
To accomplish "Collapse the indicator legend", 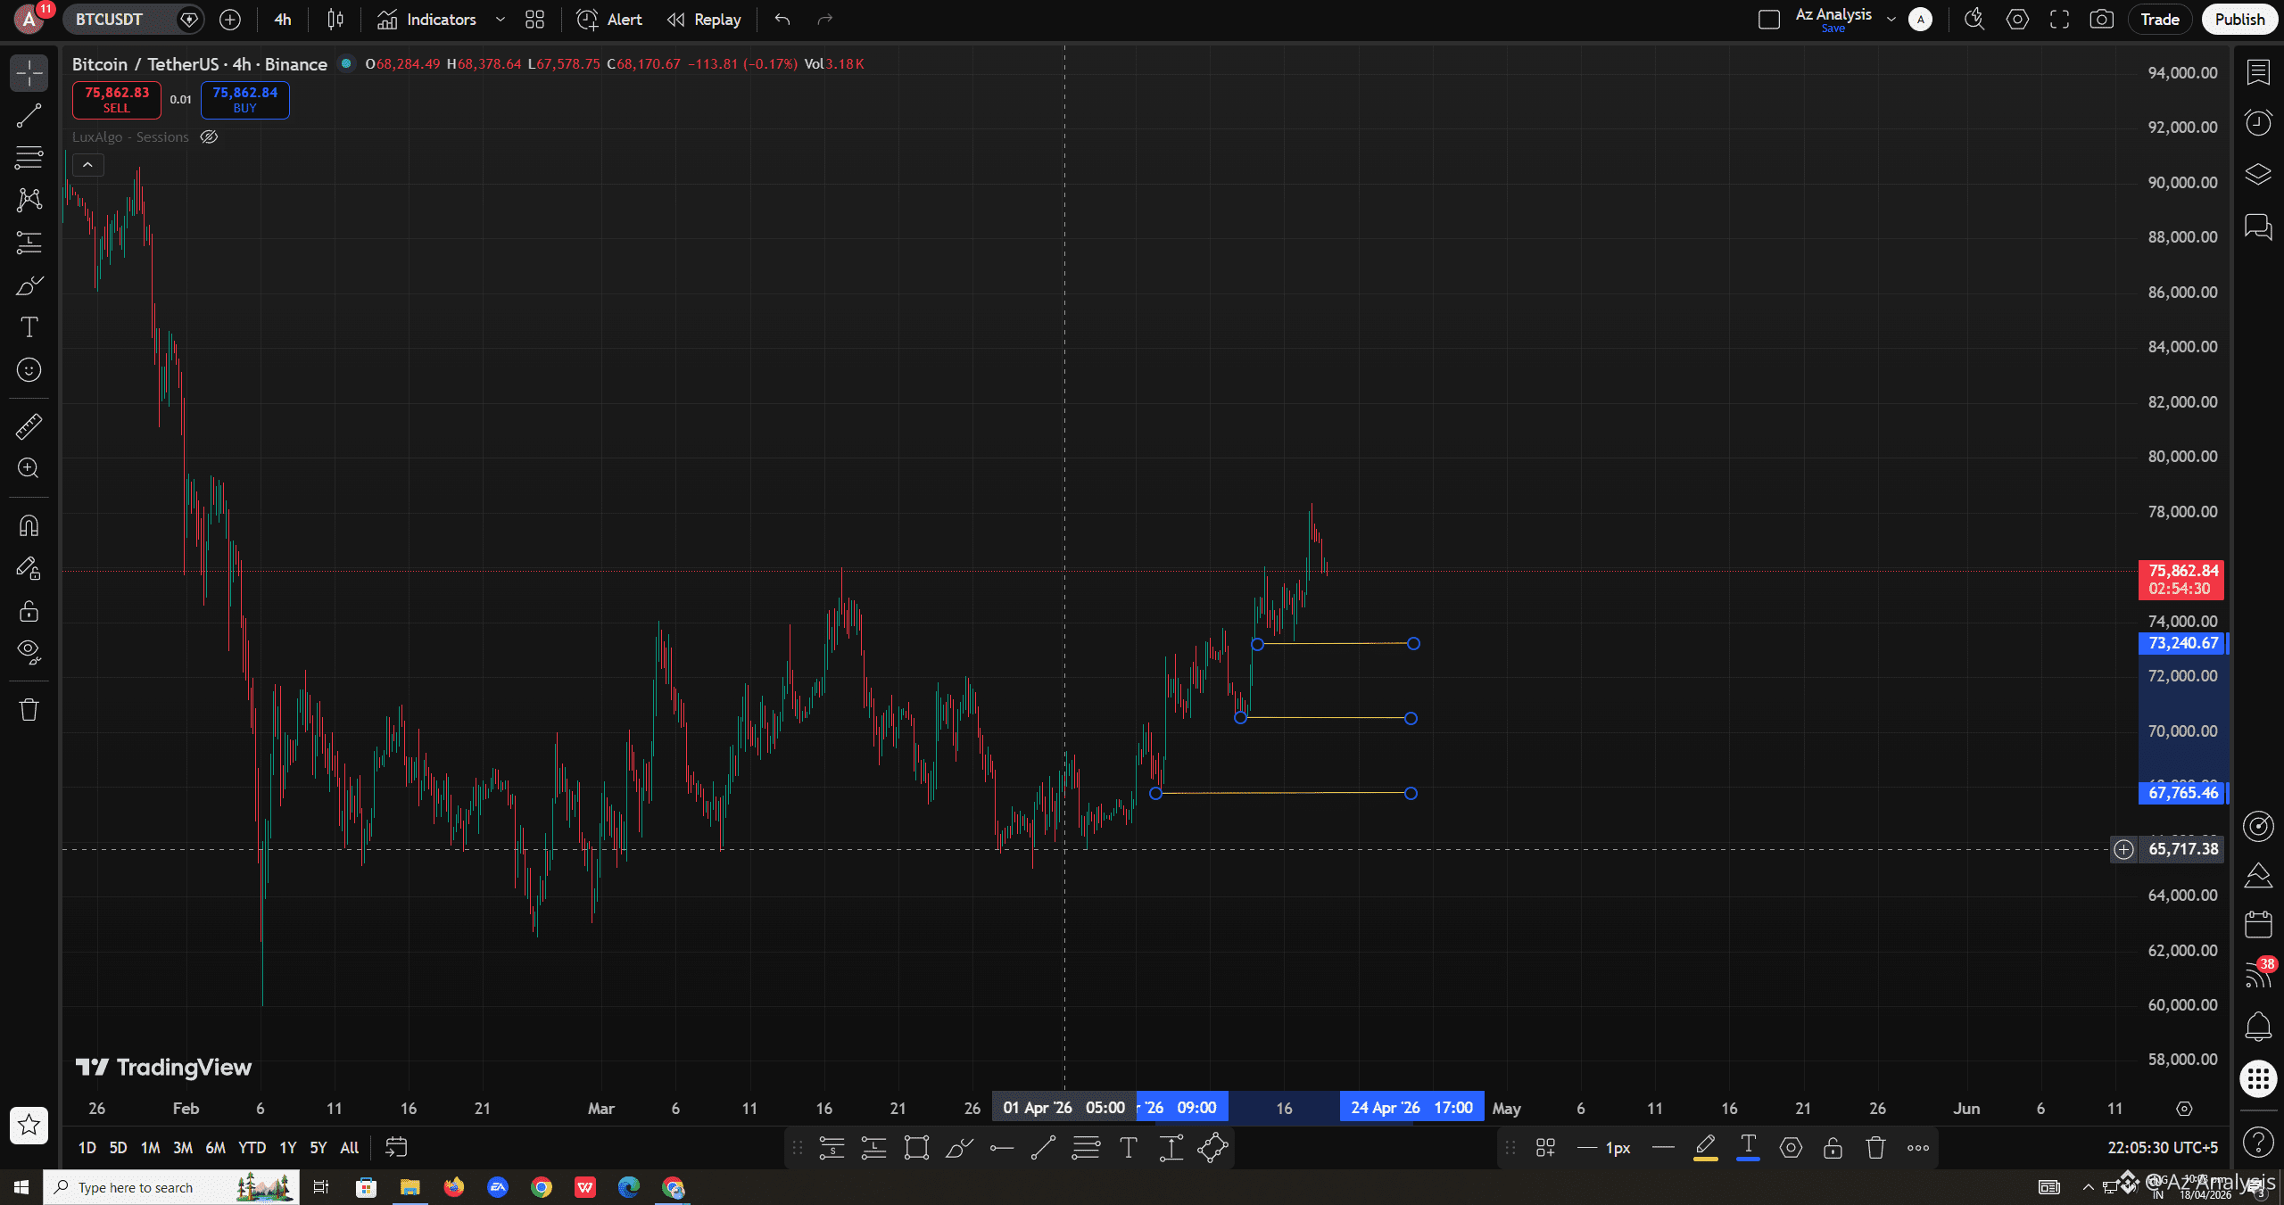I will click(x=87, y=165).
